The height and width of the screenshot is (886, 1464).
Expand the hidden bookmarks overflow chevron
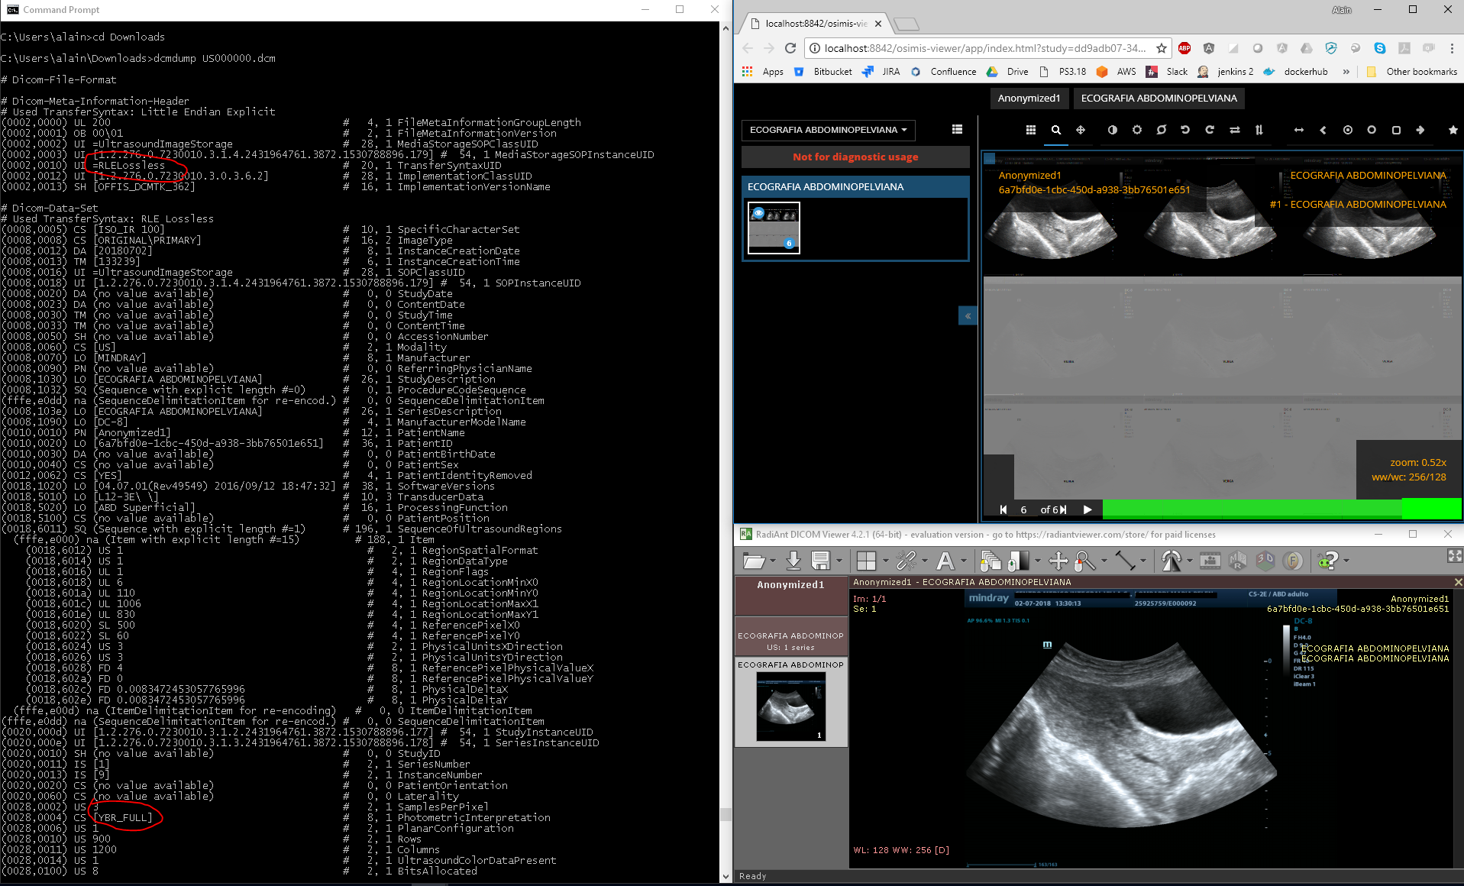tap(1346, 72)
